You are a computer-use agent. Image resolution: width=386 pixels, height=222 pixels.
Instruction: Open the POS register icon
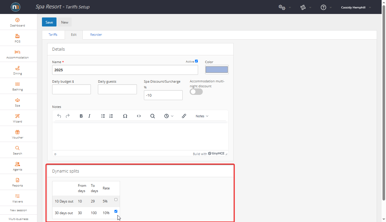click(x=17, y=36)
